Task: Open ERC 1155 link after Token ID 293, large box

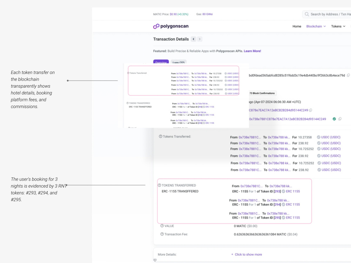Action: [293, 191]
